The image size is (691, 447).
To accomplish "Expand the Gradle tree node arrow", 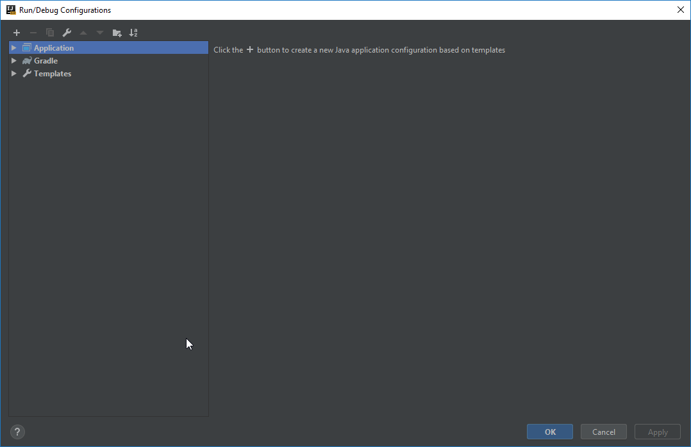I will (x=14, y=61).
